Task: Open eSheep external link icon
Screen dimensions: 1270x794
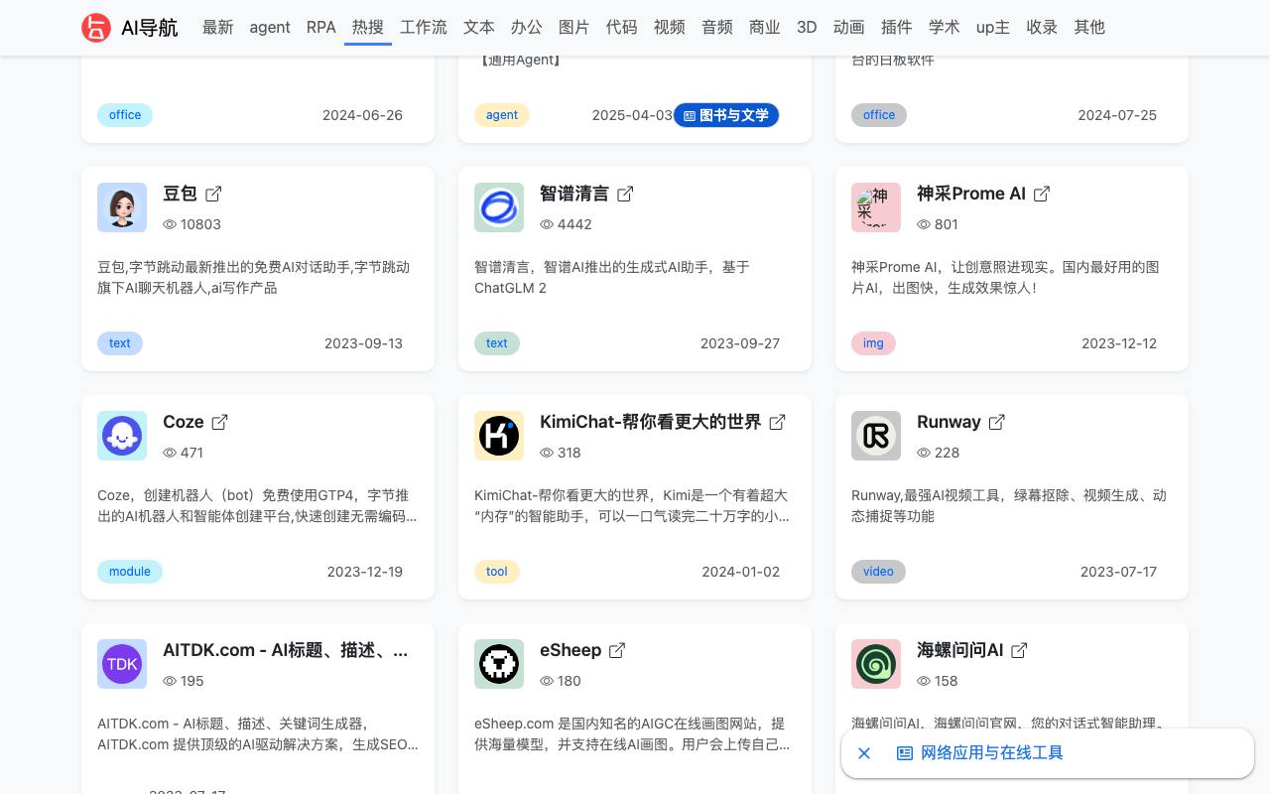Action: [617, 650]
